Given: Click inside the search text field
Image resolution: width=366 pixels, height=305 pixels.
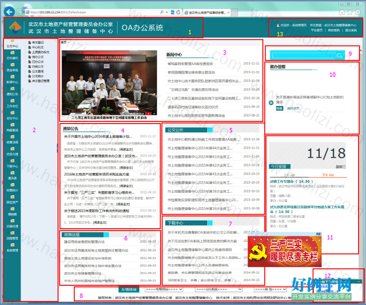Looking at the screenshot, I should (304, 56).
